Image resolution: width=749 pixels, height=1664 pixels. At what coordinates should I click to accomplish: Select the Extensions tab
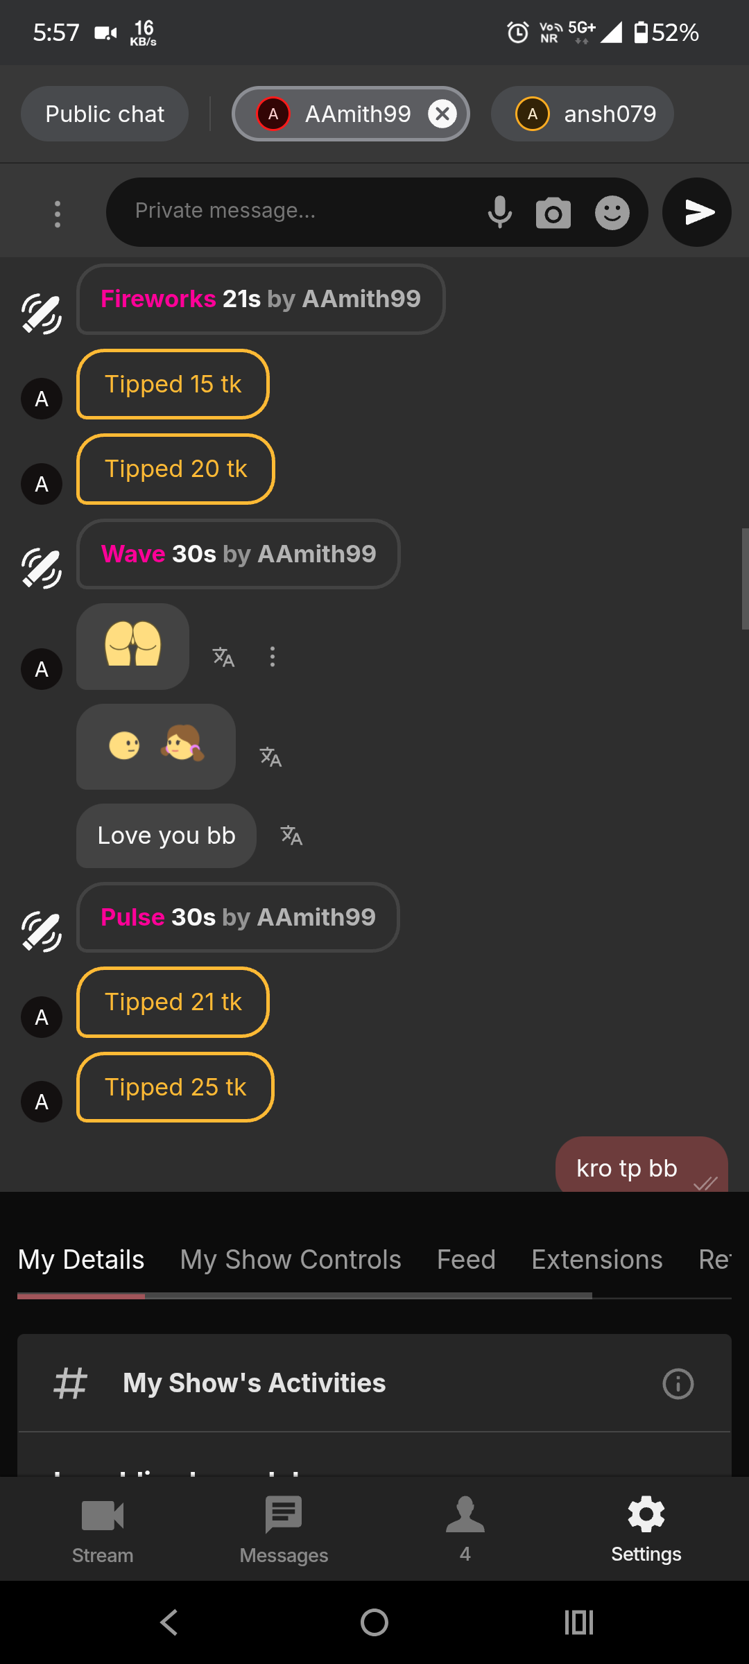click(596, 1260)
